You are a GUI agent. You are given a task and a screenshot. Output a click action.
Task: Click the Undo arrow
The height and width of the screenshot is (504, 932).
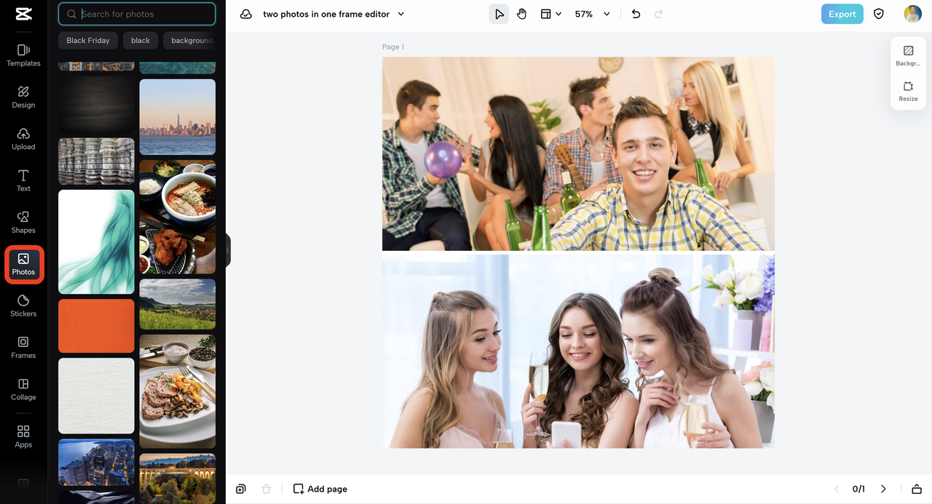click(636, 14)
